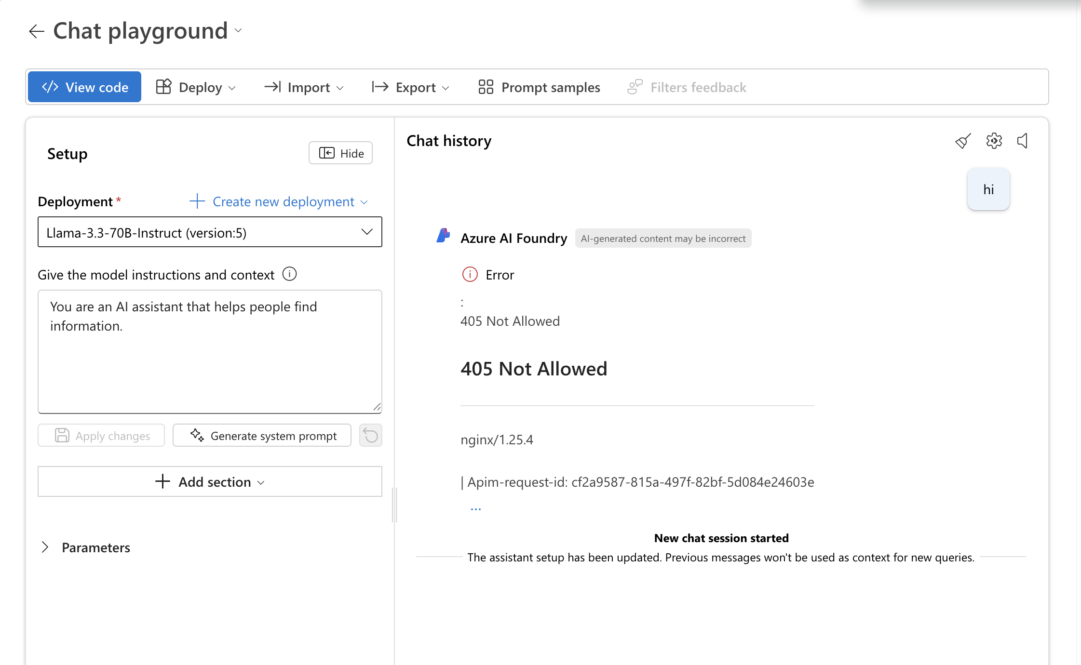Open Prompt samples

(539, 87)
